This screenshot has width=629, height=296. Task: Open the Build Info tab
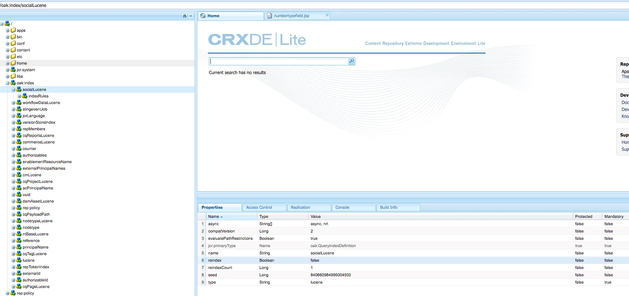(x=398, y=207)
